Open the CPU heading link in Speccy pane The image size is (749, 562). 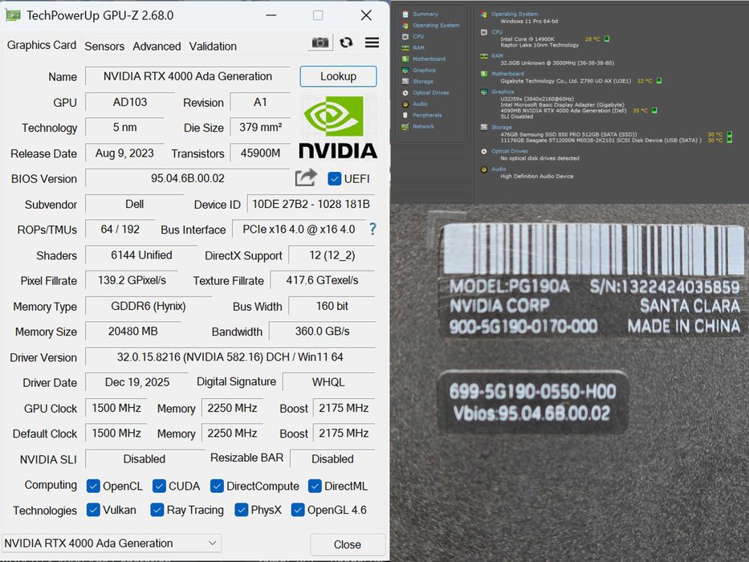click(x=497, y=32)
